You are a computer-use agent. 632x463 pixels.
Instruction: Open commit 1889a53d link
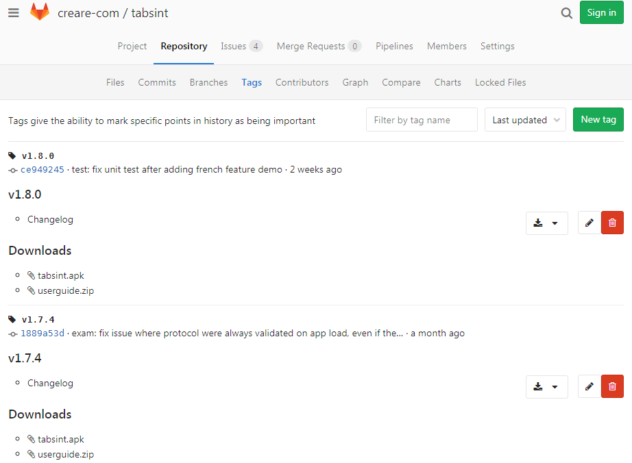(42, 333)
